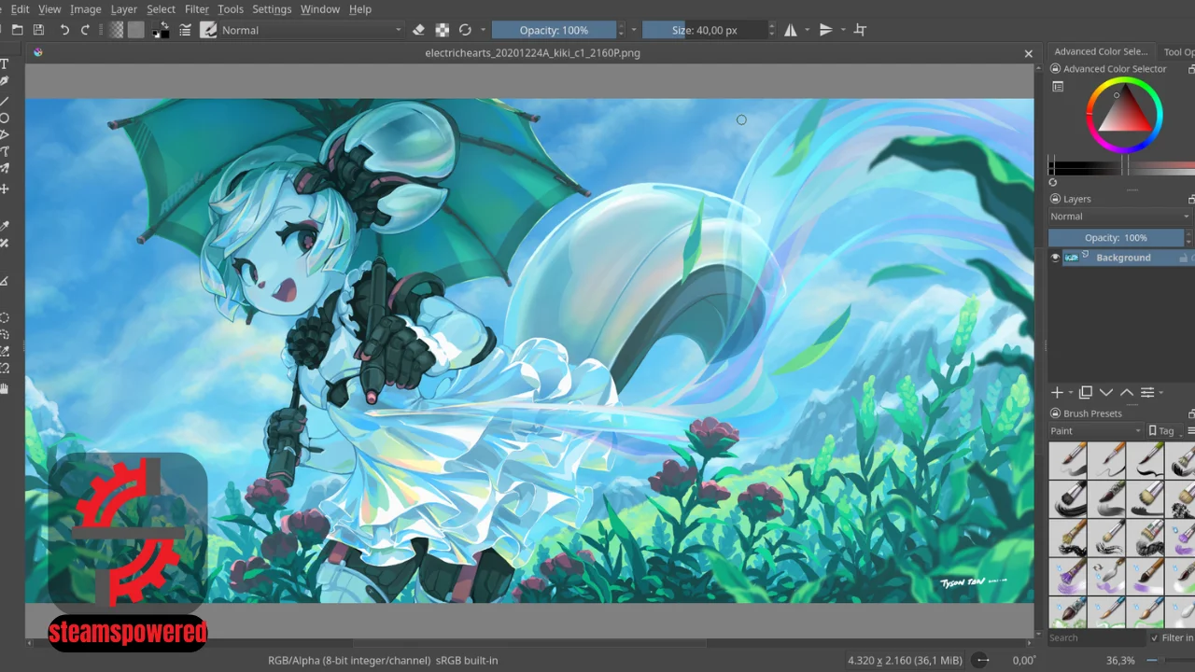Add a new layer with plus button
Screen dimensions: 1195x672
pyautogui.click(x=1057, y=393)
